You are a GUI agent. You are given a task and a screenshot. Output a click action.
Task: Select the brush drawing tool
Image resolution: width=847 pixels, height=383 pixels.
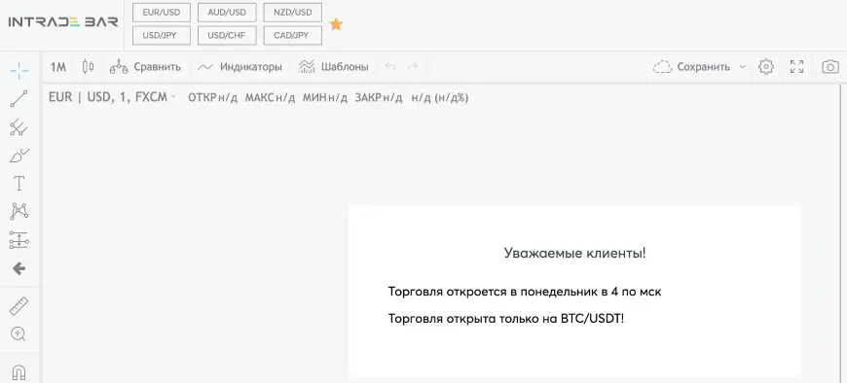[18, 156]
